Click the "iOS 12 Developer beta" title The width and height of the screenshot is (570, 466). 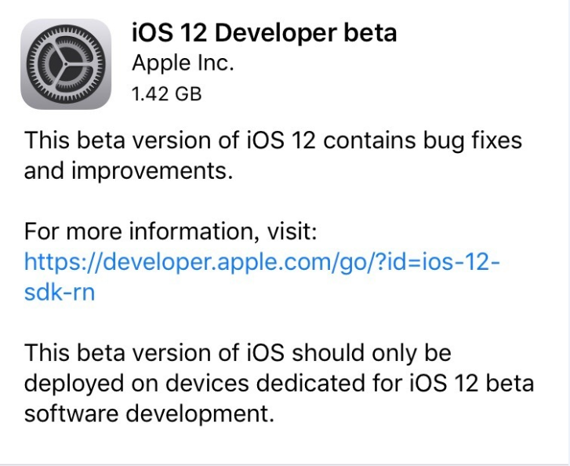click(263, 33)
